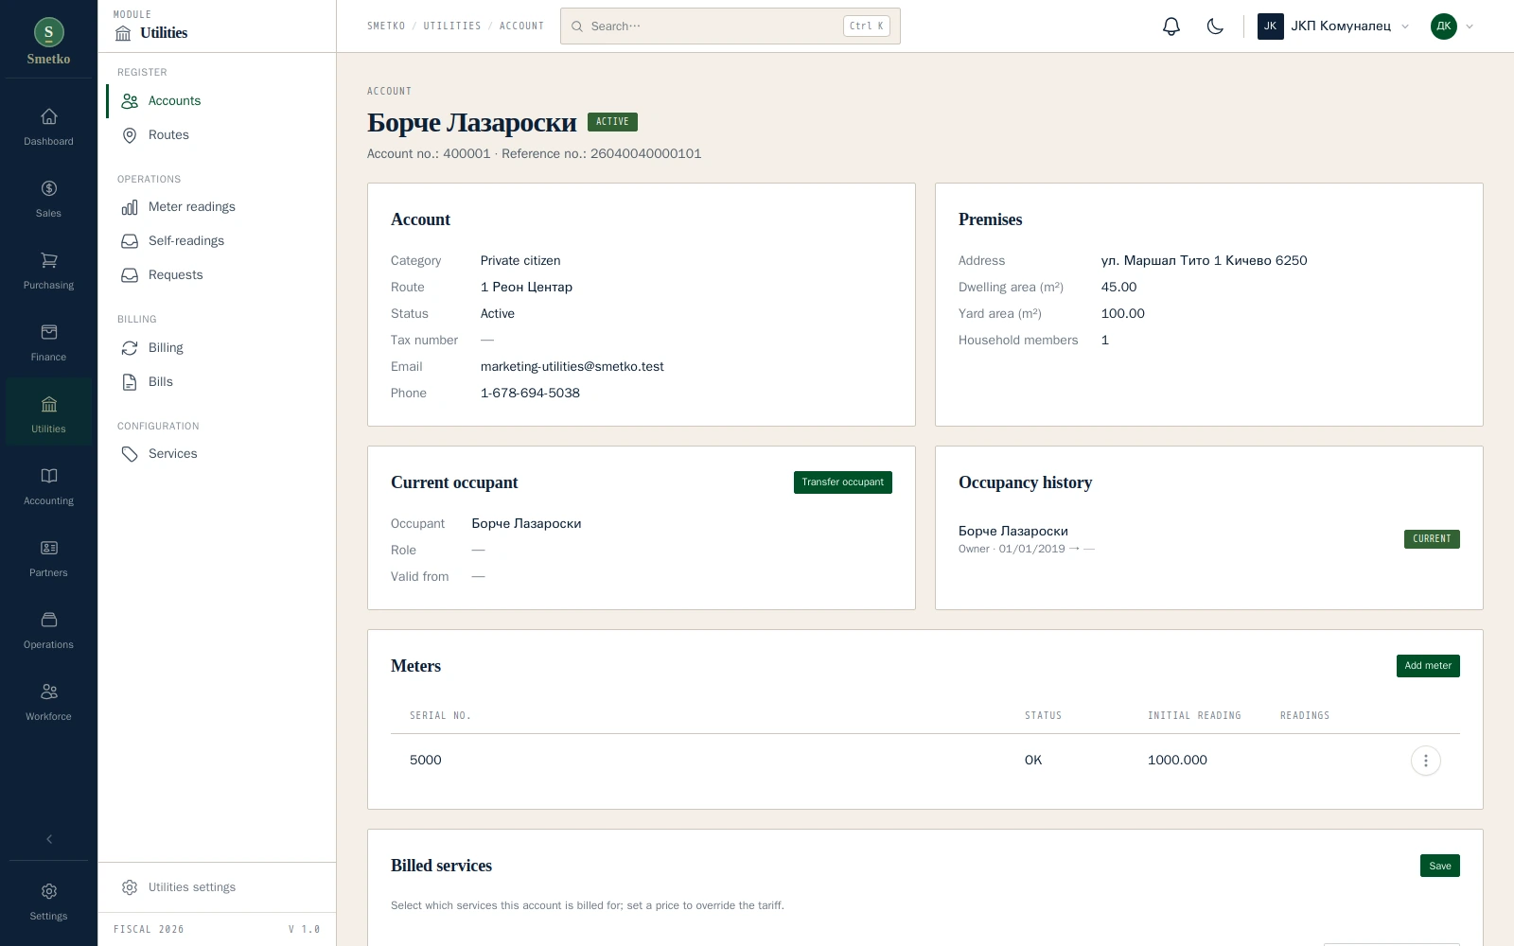Open the ДК user avatar menu
This screenshot has width=1514, height=946.
(1452, 26)
